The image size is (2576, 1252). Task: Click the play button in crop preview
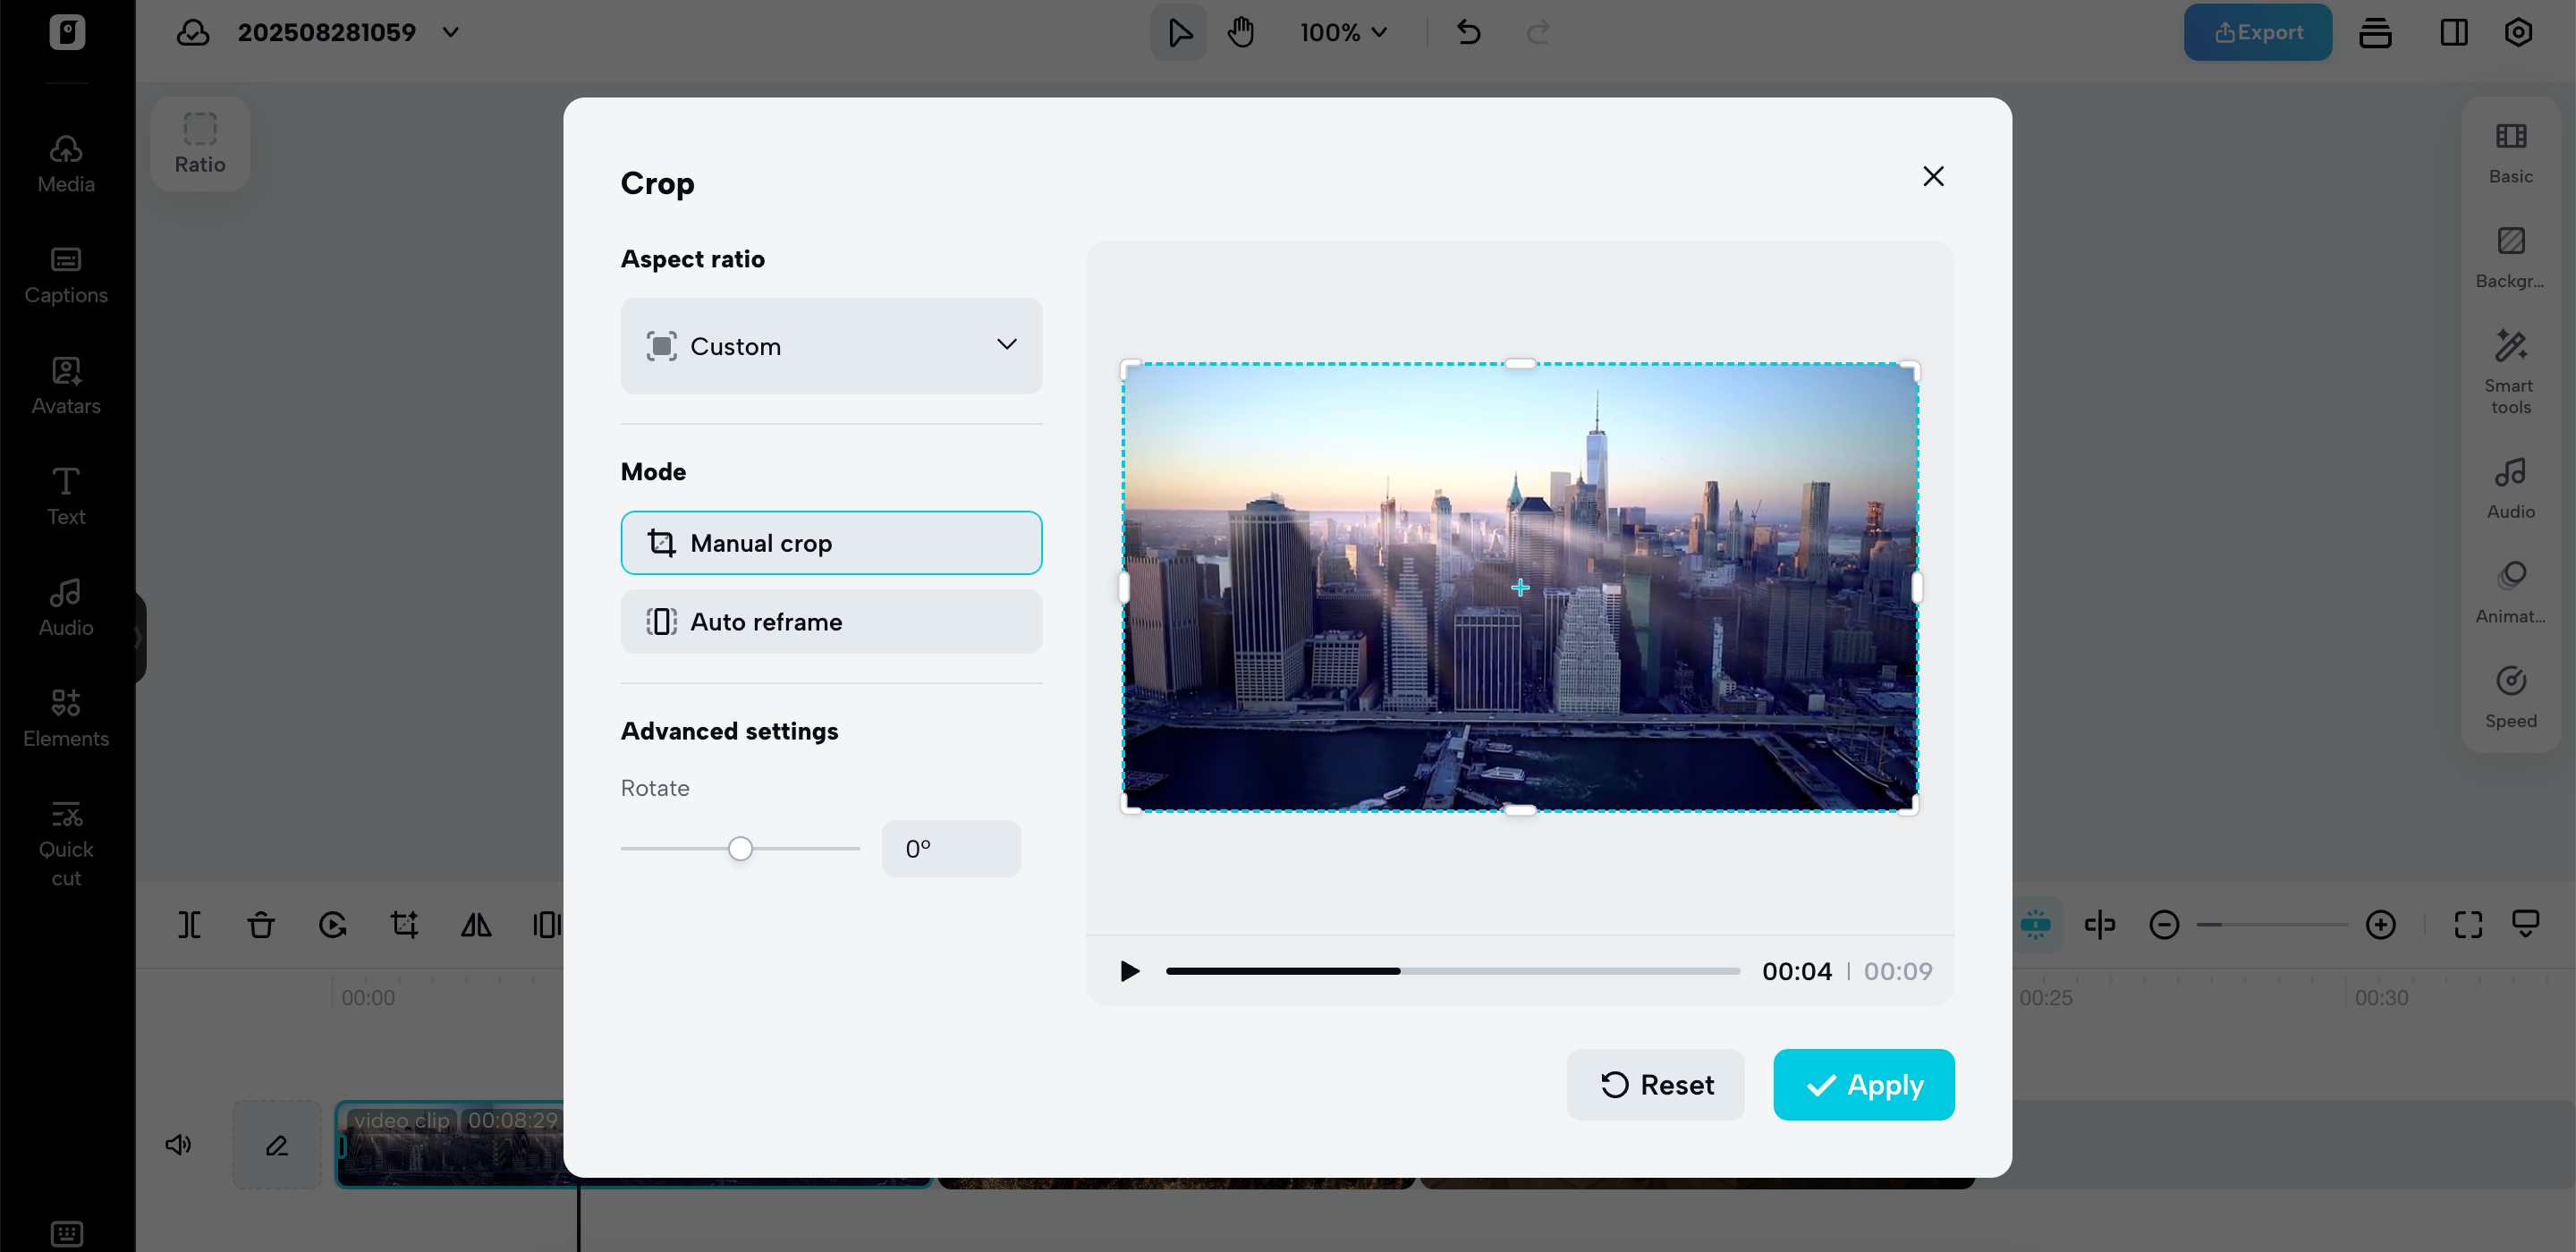coord(1129,971)
